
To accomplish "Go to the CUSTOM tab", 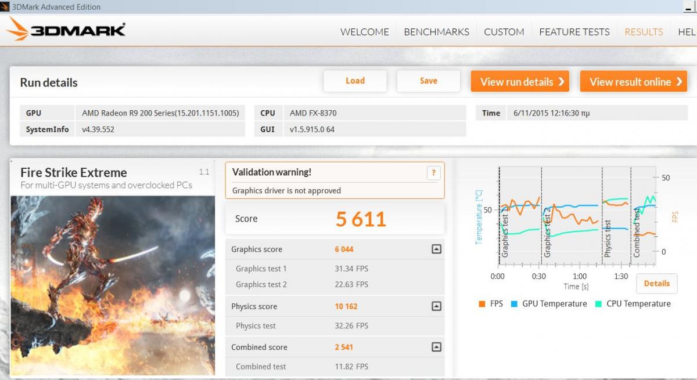I will (504, 32).
